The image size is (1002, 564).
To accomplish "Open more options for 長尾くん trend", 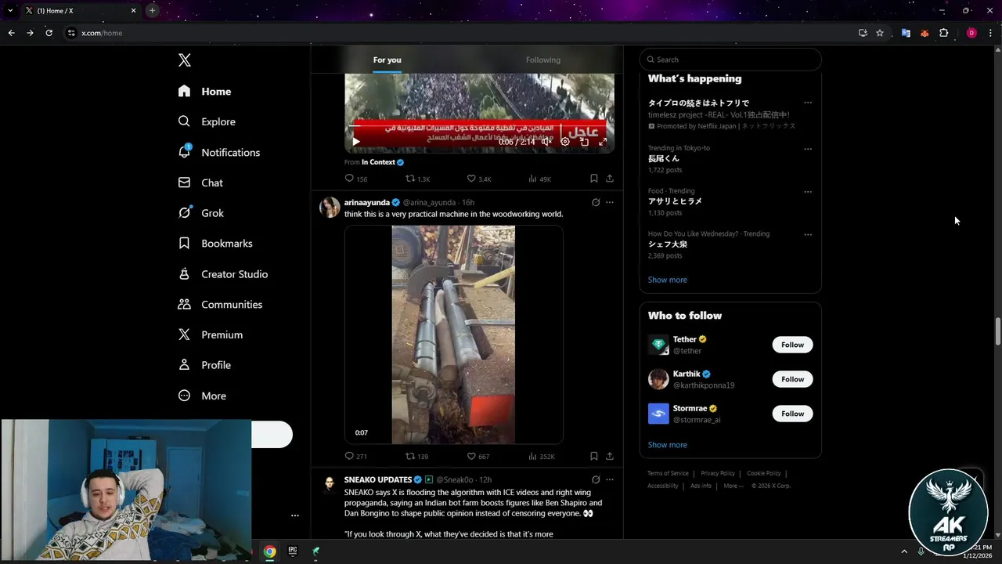I will click(x=808, y=149).
